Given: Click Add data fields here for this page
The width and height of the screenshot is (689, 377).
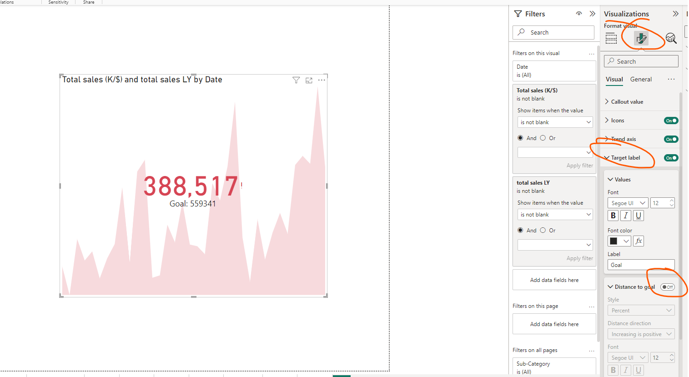Looking at the screenshot, I should [x=554, y=324].
